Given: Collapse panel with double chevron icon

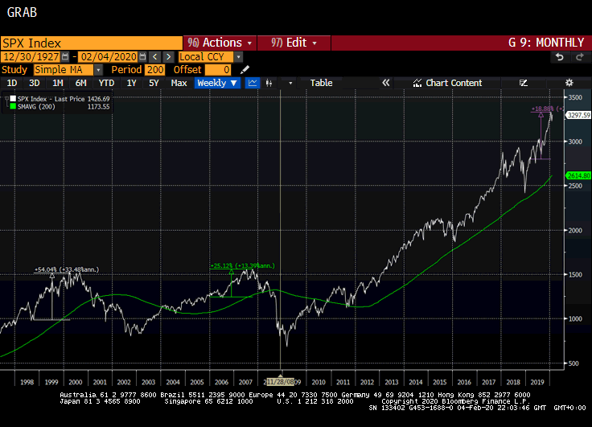Looking at the screenshot, I should (x=385, y=83).
